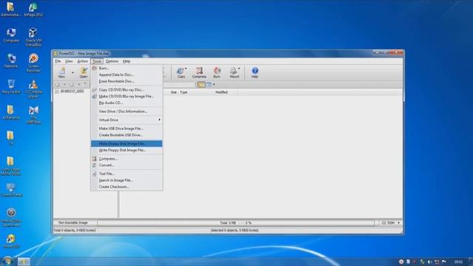473x266 pixels.
Task: Expand the Mount button dropdown arrow
Action: pyautogui.click(x=239, y=69)
